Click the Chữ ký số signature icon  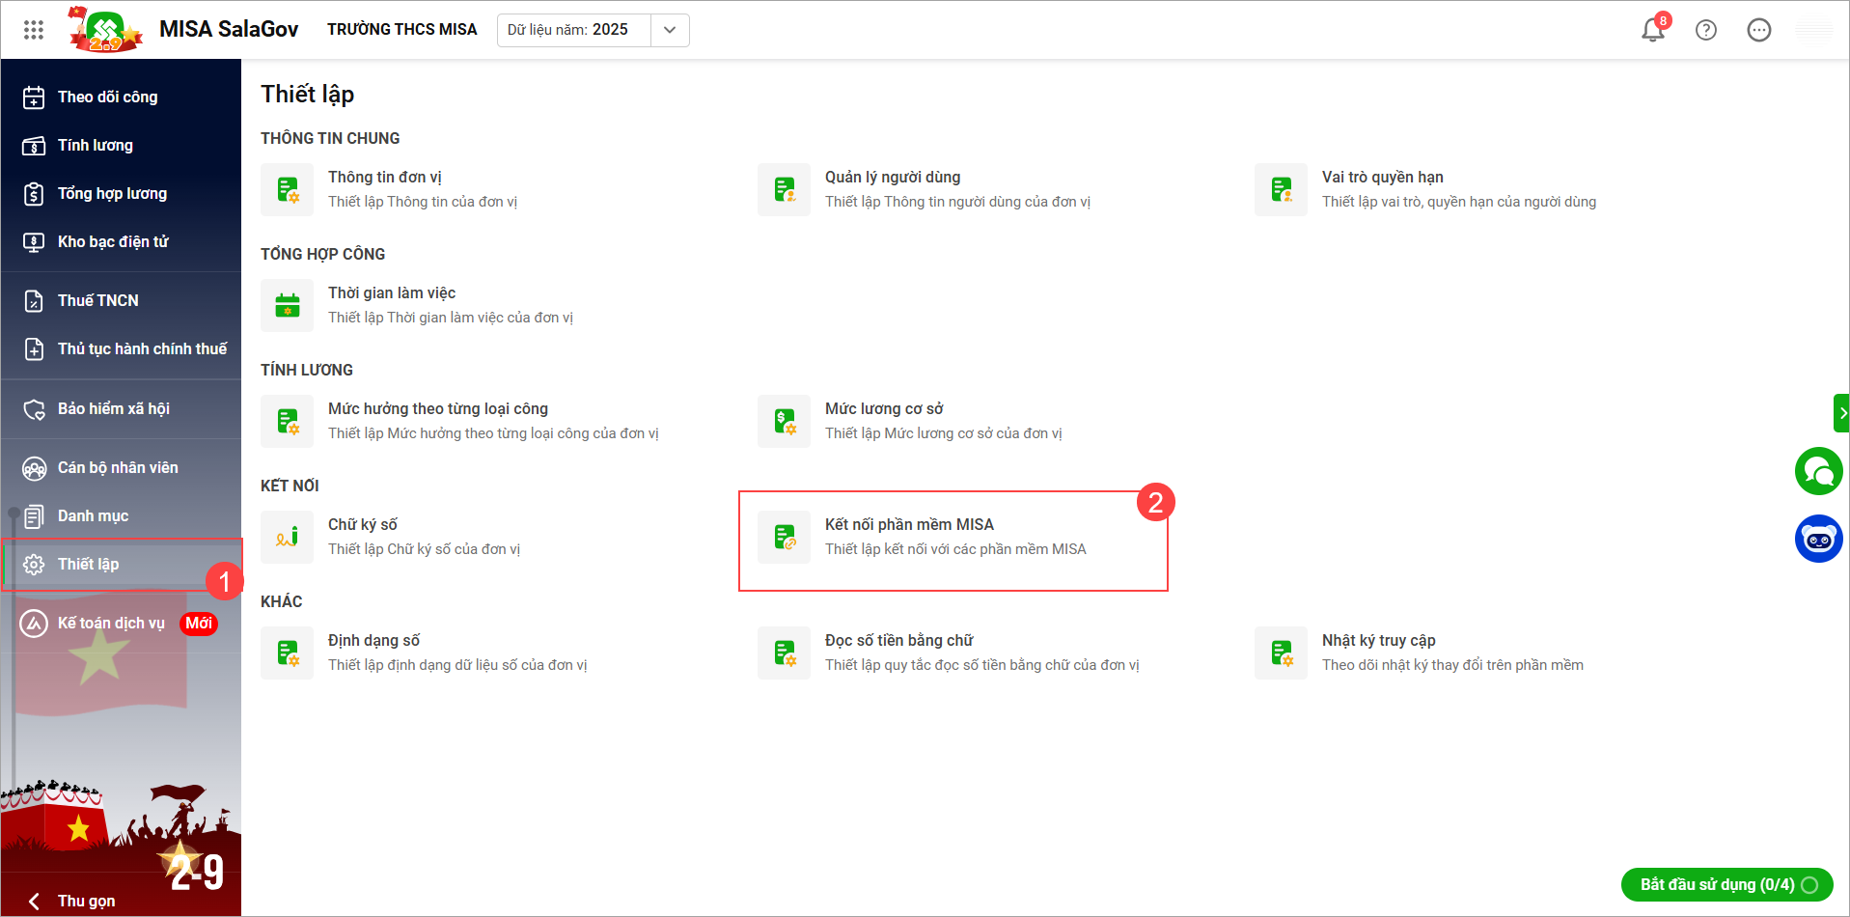click(x=287, y=537)
